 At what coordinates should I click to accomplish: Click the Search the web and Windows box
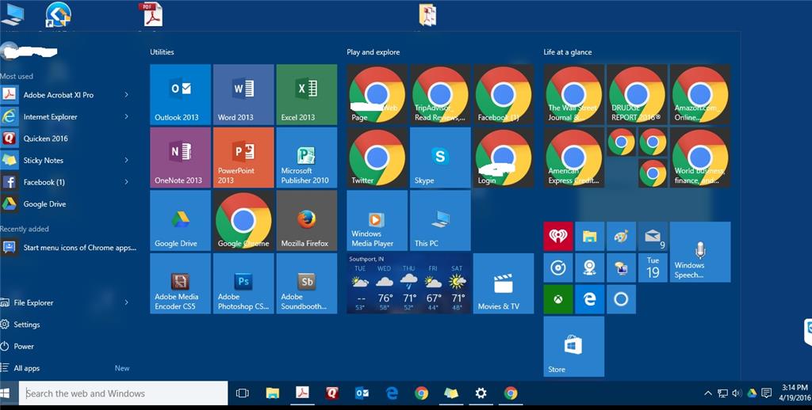click(123, 393)
